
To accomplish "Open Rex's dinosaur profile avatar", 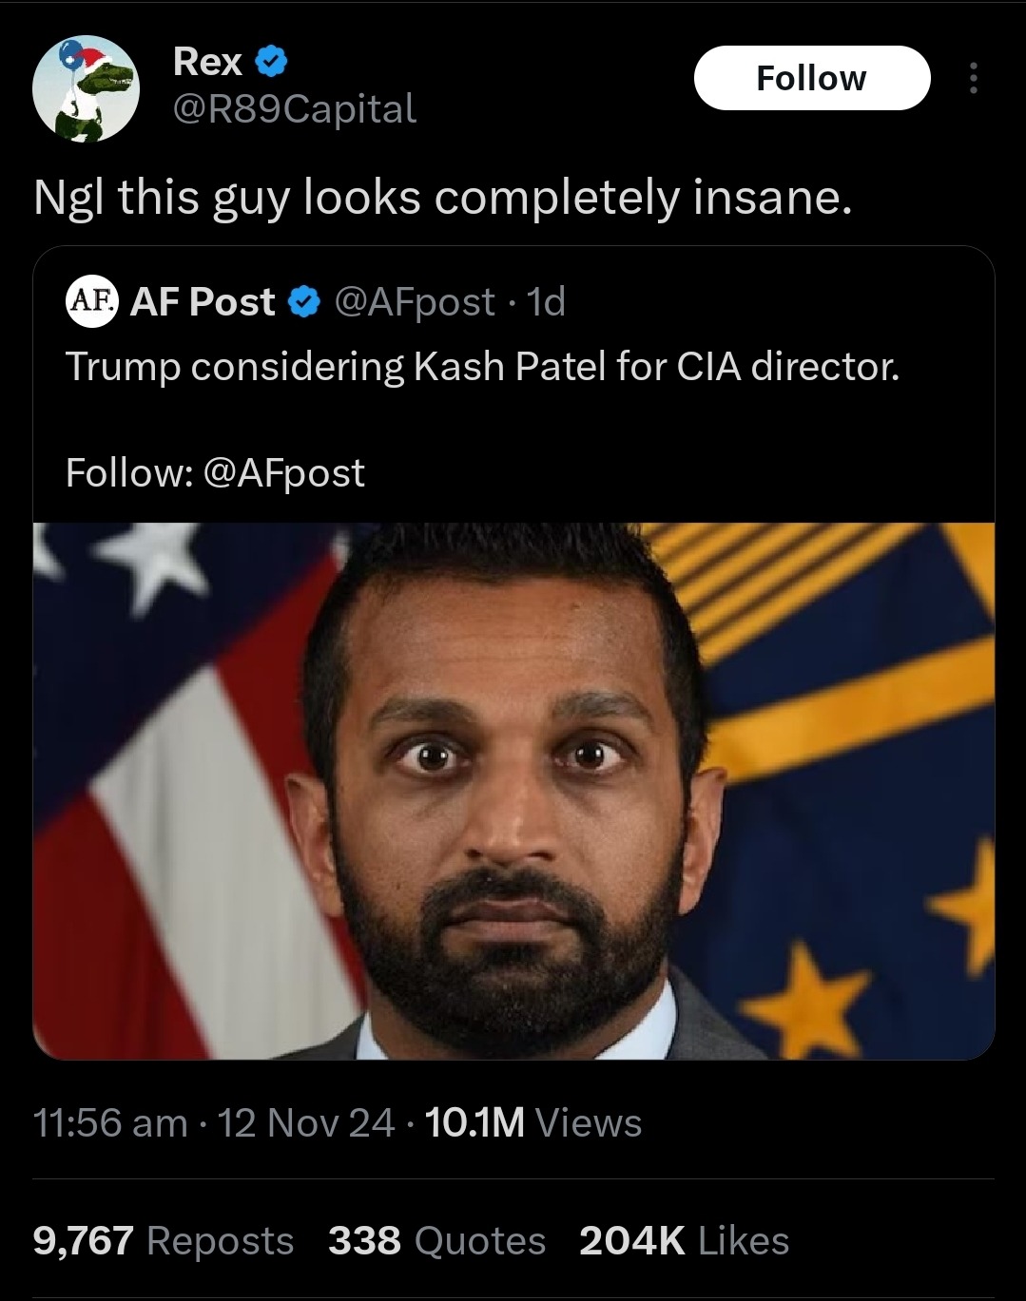I will tap(86, 88).
